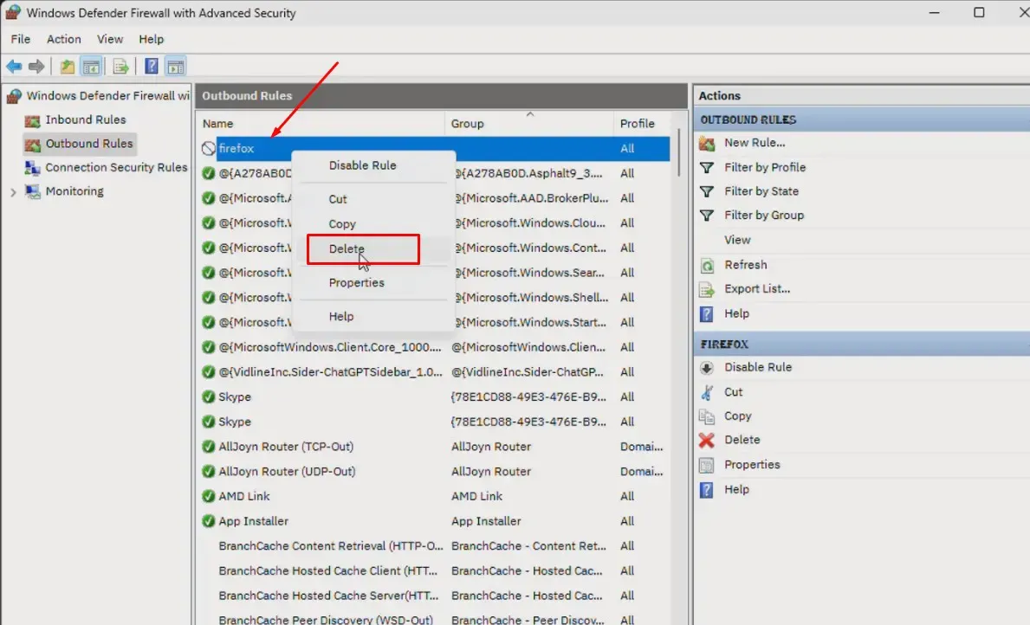
Task: Select BranchCache Content Retrieval (HTTP-O... rule
Action: [x=330, y=546]
